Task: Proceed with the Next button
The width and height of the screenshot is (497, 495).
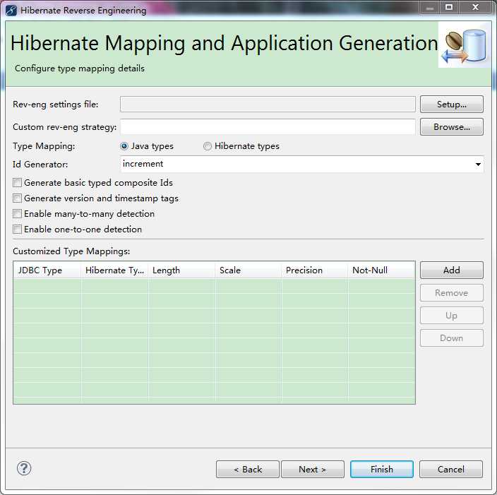Action: 313,470
